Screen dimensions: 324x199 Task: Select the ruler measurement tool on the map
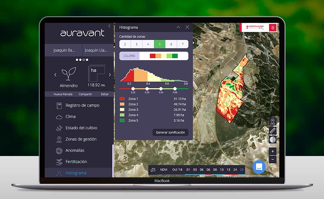click(x=272, y=130)
